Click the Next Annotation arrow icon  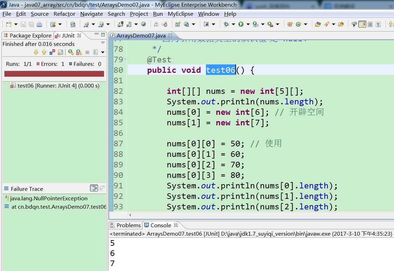tap(391, 25)
